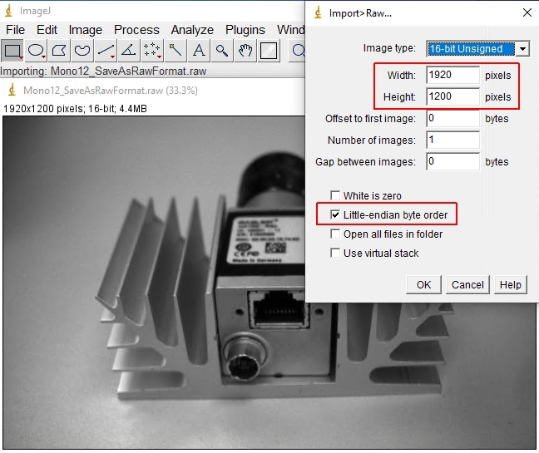Click the Width input field
The image size is (539, 453).
click(452, 75)
